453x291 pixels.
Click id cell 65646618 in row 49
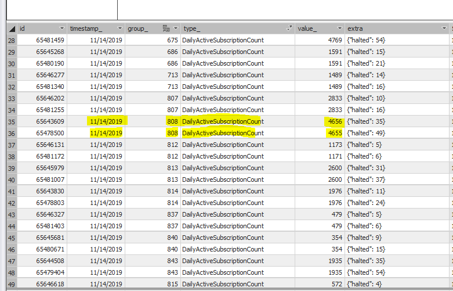coord(50,284)
